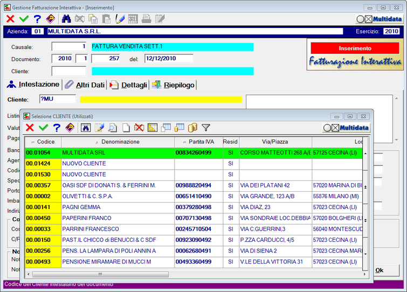Image resolution: width=407 pixels, height=292 pixels.
Task: Click the horizontal scrollbar thumb of the customer grid
Action: 101,274
